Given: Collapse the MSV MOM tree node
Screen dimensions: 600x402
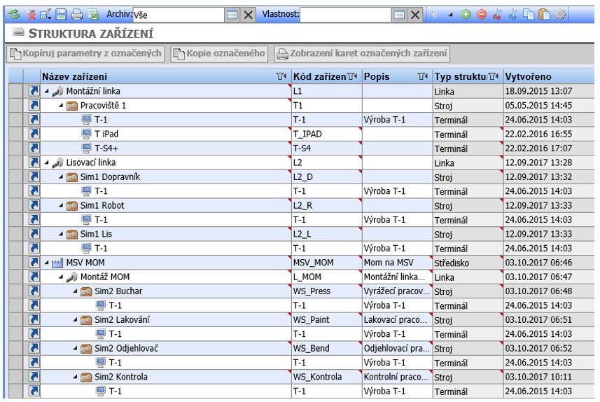Looking at the screenshot, I should [47, 263].
